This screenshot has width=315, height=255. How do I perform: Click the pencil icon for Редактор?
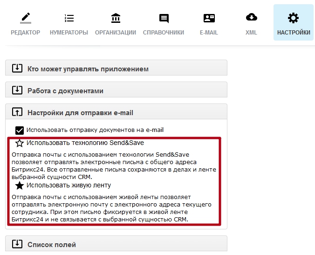(x=25, y=18)
